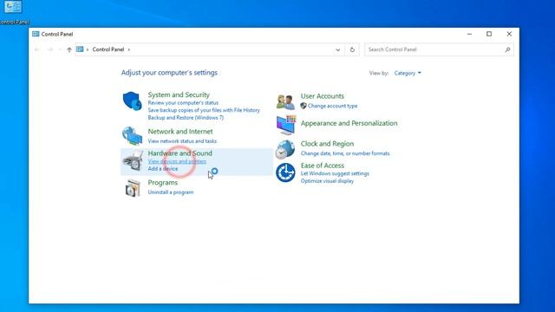Open the Ease of Access icon
This screenshot has width=555, height=312.
(285, 172)
